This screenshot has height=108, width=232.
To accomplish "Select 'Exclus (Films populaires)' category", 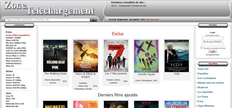I will [18, 35].
